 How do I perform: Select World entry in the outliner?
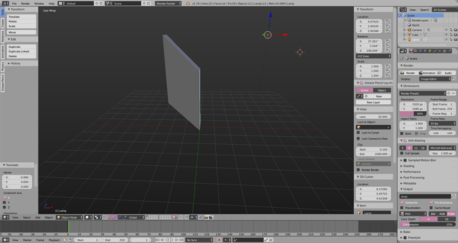pyautogui.click(x=416, y=25)
